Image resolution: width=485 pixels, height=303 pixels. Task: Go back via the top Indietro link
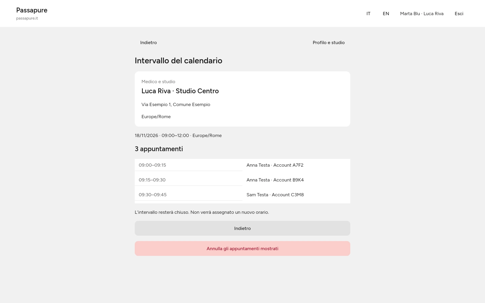(149, 42)
